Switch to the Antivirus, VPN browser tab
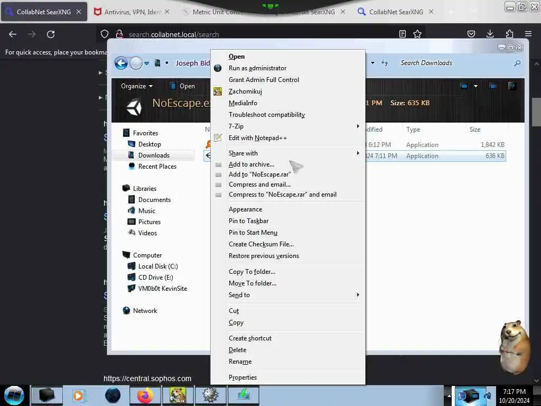541x406 pixels. tap(132, 12)
